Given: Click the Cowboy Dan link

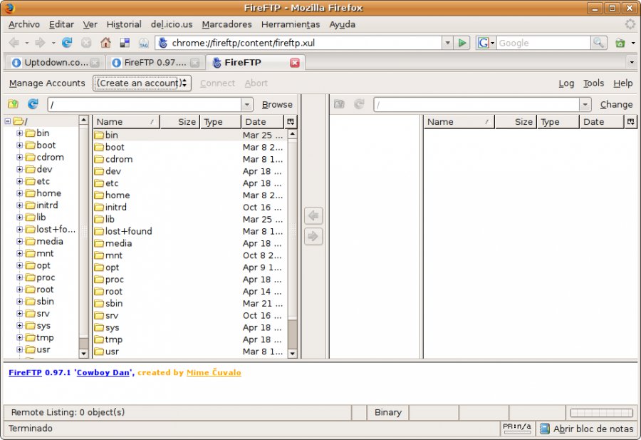Looking at the screenshot, I should pyautogui.click(x=103, y=372).
